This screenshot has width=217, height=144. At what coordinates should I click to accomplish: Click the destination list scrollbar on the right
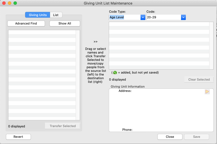pyautogui.click(x=211, y=45)
